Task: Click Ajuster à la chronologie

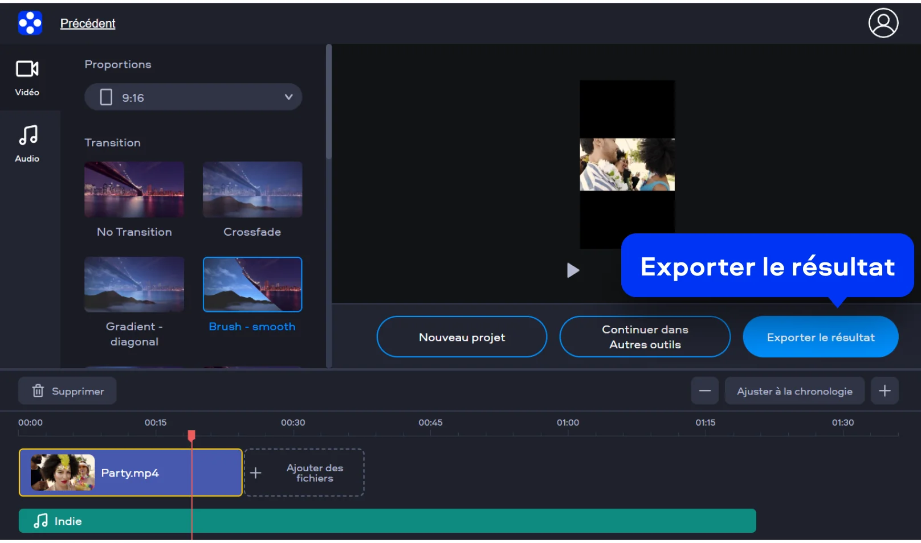Action: 794,391
